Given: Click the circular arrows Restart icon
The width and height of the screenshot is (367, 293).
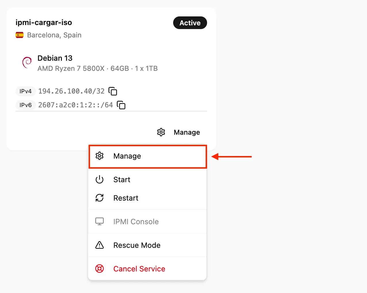Looking at the screenshot, I should click(x=100, y=198).
